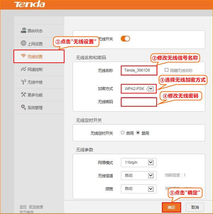Click the gear icon for 系统管理
This screenshot has height=214, width=213.
point(23,107)
